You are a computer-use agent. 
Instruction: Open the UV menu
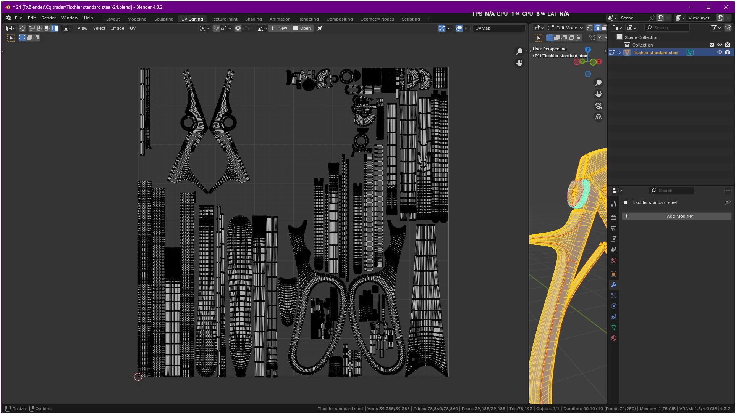133,28
